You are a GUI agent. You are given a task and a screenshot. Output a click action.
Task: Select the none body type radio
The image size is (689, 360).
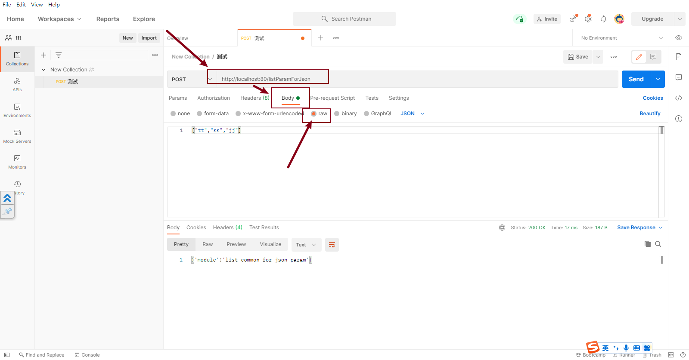click(x=173, y=114)
